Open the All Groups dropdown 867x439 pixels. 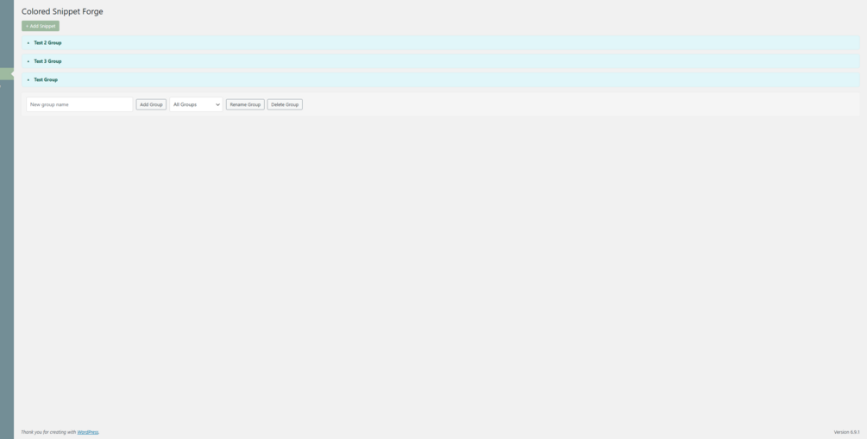click(x=197, y=104)
